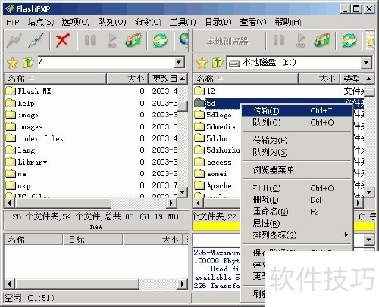
Task: Open the 选项(O) menu
Action: pyautogui.click(x=76, y=22)
